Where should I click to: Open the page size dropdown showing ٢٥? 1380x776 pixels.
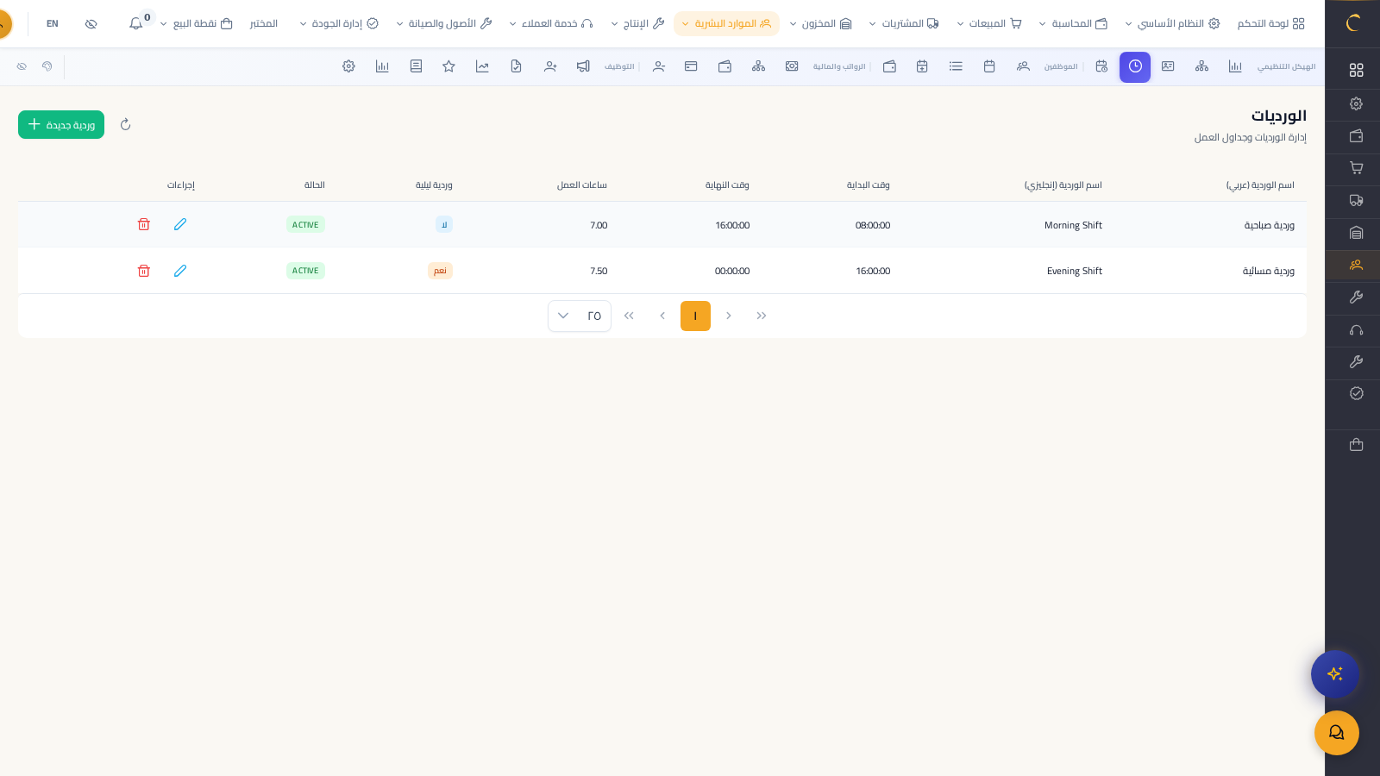[x=580, y=316]
